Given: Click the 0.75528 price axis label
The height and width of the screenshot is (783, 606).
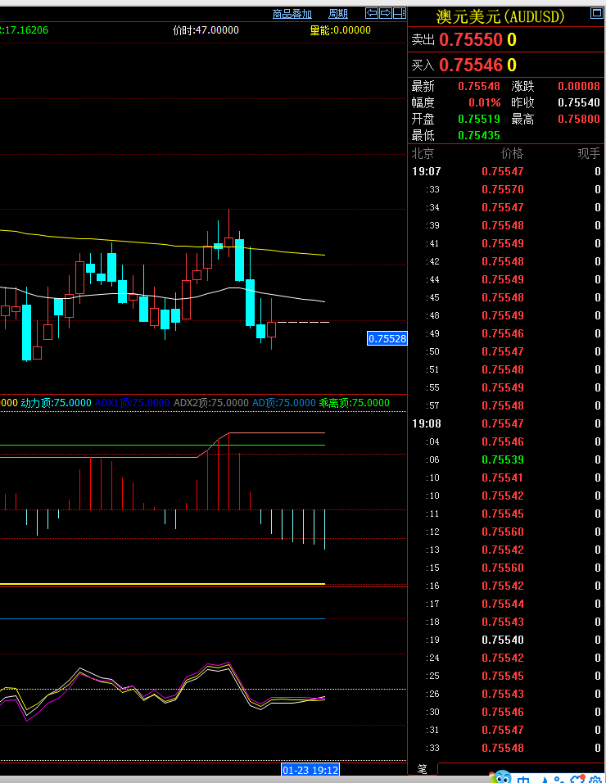Looking at the screenshot, I should (387, 338).
